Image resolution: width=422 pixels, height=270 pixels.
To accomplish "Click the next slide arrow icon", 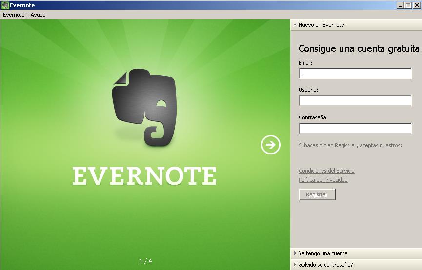I will tap(270, 145).
